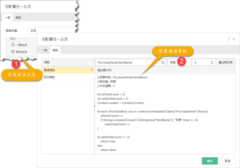
Task: Click code line 'Context context = Context.Current;'
Action: (120, 103)
